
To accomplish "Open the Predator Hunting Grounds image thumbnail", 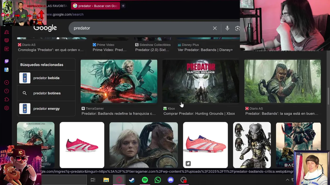I will click(201, 81).
